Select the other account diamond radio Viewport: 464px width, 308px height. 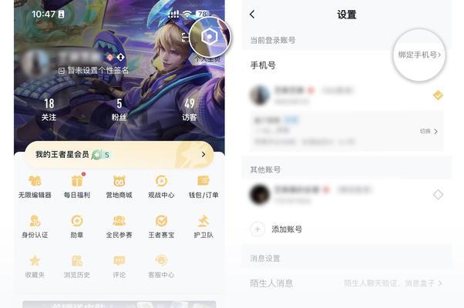tap(438, 195)
